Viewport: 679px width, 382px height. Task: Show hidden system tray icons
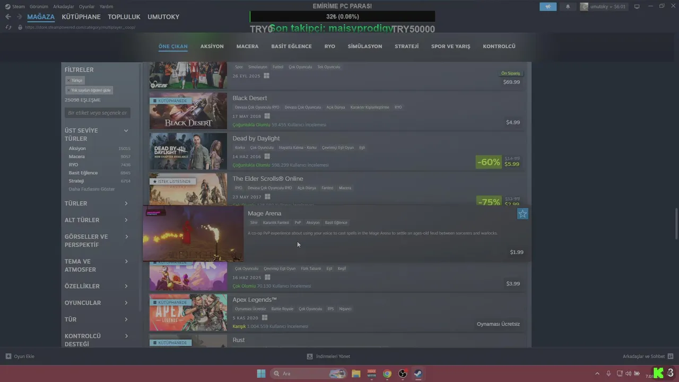click(x=597, y=374)
